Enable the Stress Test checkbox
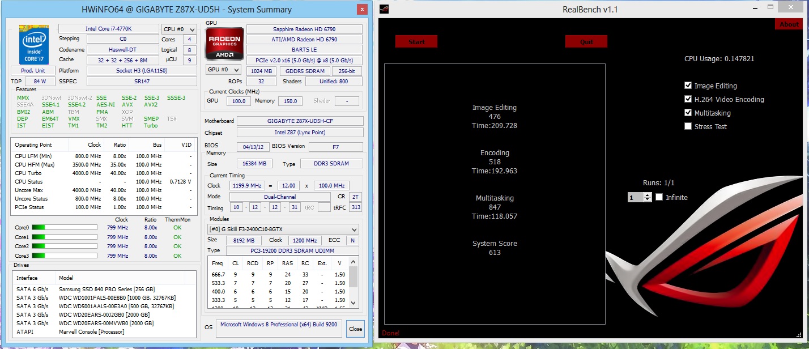The image size is (809, 349). (688, 126)
